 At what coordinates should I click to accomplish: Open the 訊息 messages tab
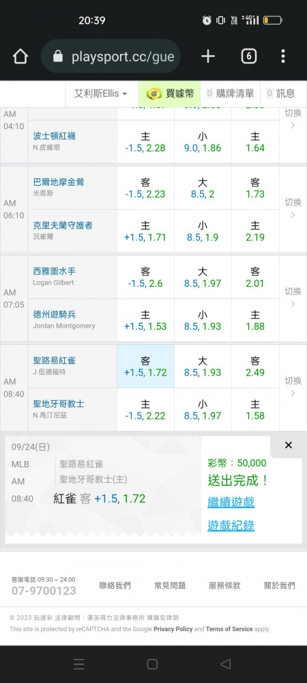tap(281, 93)
